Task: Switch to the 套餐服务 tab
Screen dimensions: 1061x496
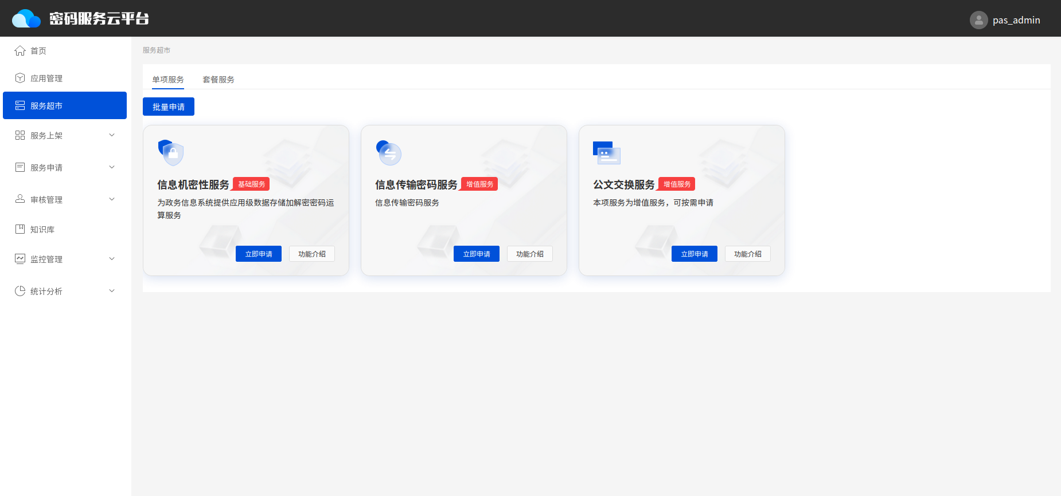Action: point(218,80)
